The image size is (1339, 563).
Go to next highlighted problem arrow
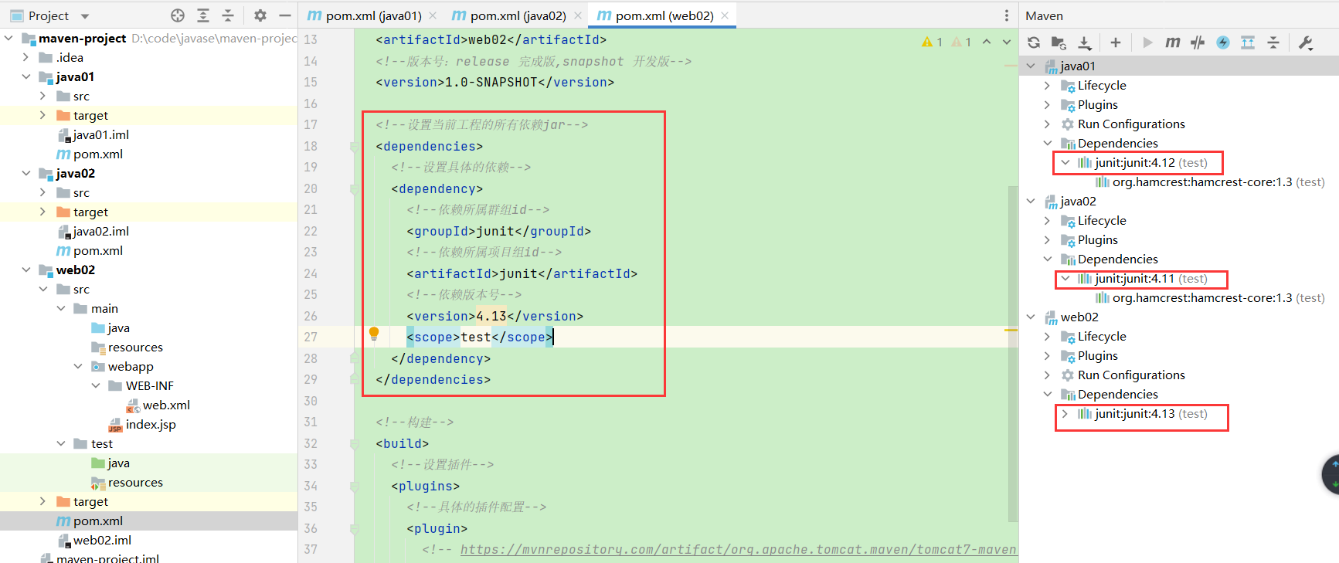[1007, 42]
